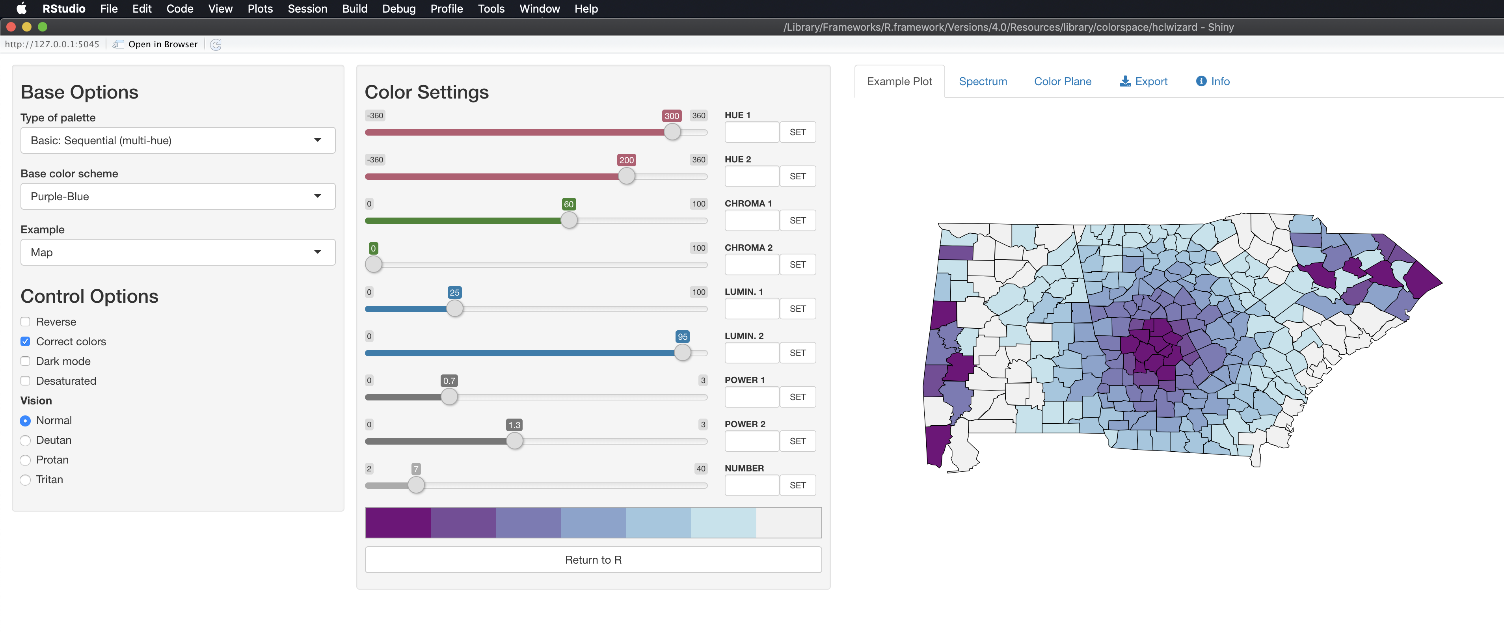Enable Dark mode checkbox
The width and height of the screenshot is (1504, 633).
25,361
